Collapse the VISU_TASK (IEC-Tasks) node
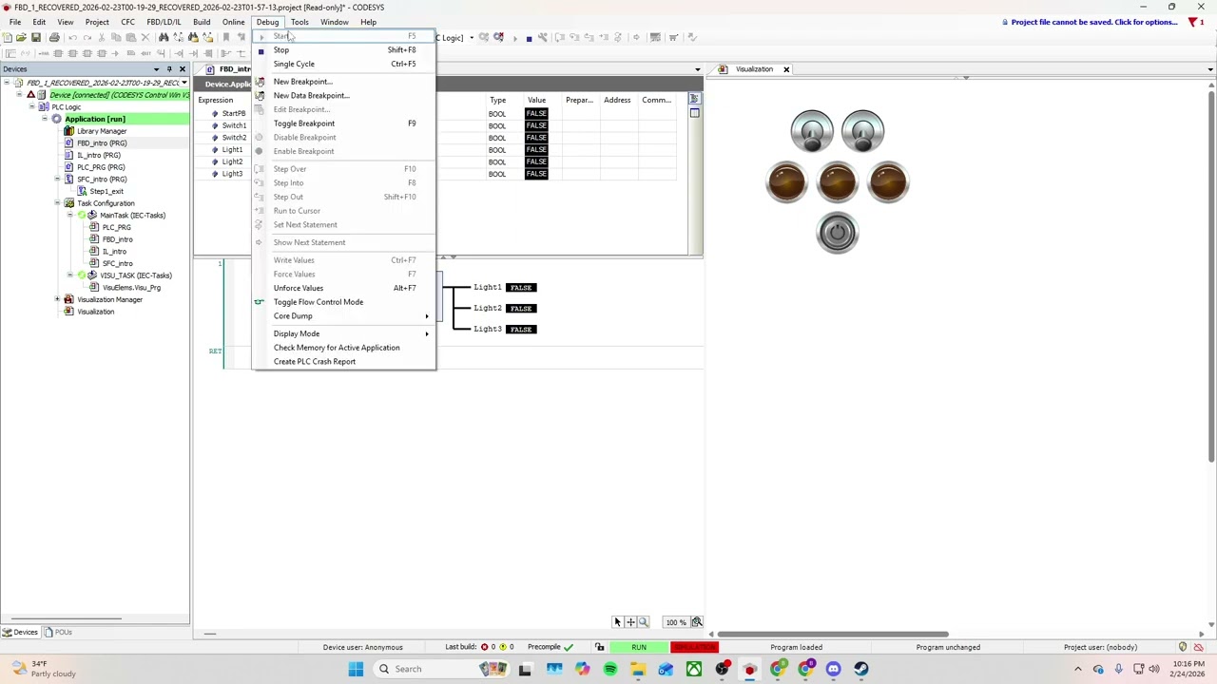The height and width of the screenshot is (684, 1217). (69, 275)
